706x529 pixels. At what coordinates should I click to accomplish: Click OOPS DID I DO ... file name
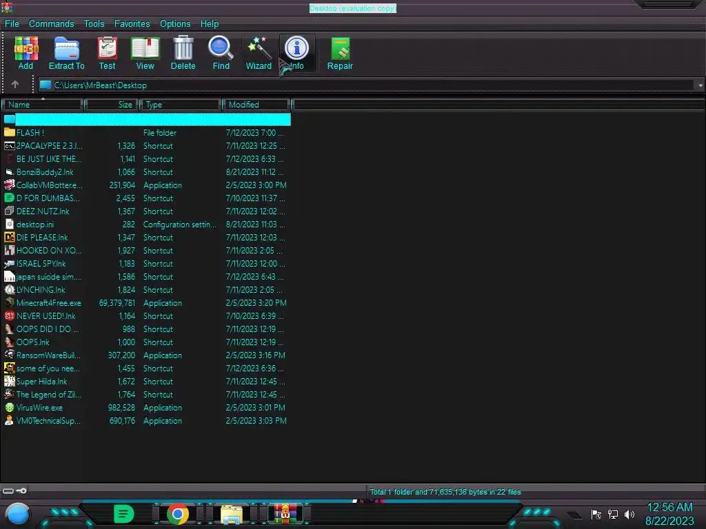pos(48,329)
